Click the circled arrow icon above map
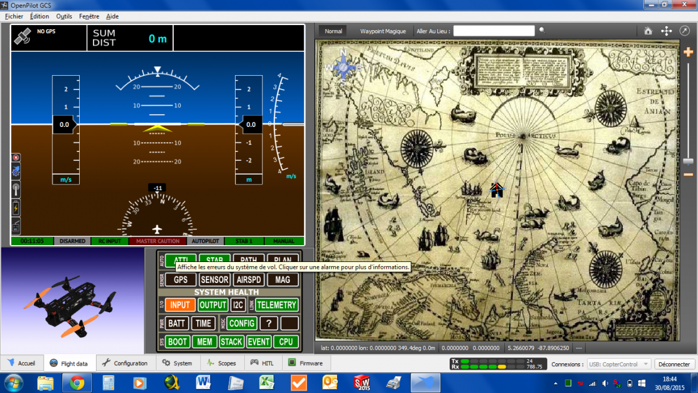The image size is (698, 393). (684, 31)
